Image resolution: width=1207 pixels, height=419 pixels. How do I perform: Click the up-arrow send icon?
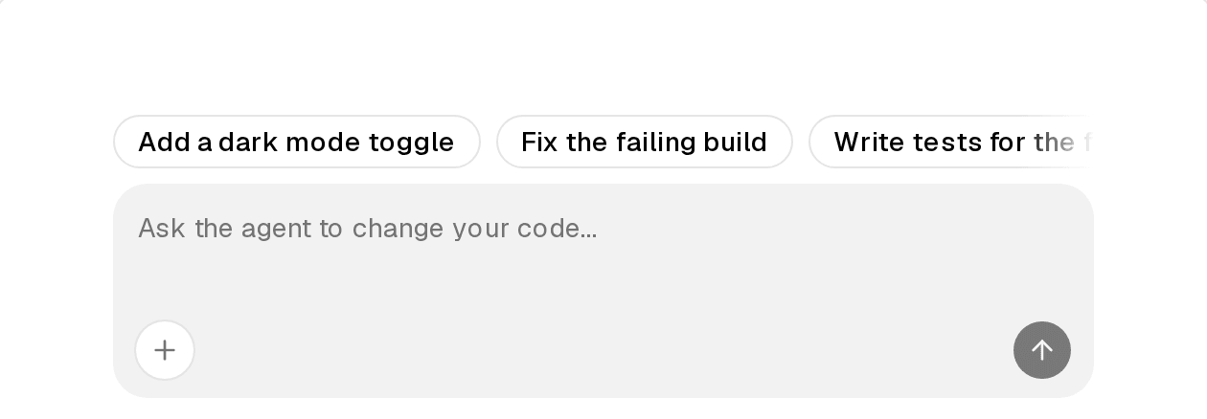pyautogui.click(x=1042, y=350)
